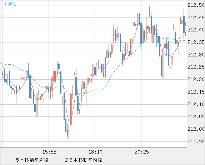Click the 212.40 price axis label

click(x=196, y=30)
